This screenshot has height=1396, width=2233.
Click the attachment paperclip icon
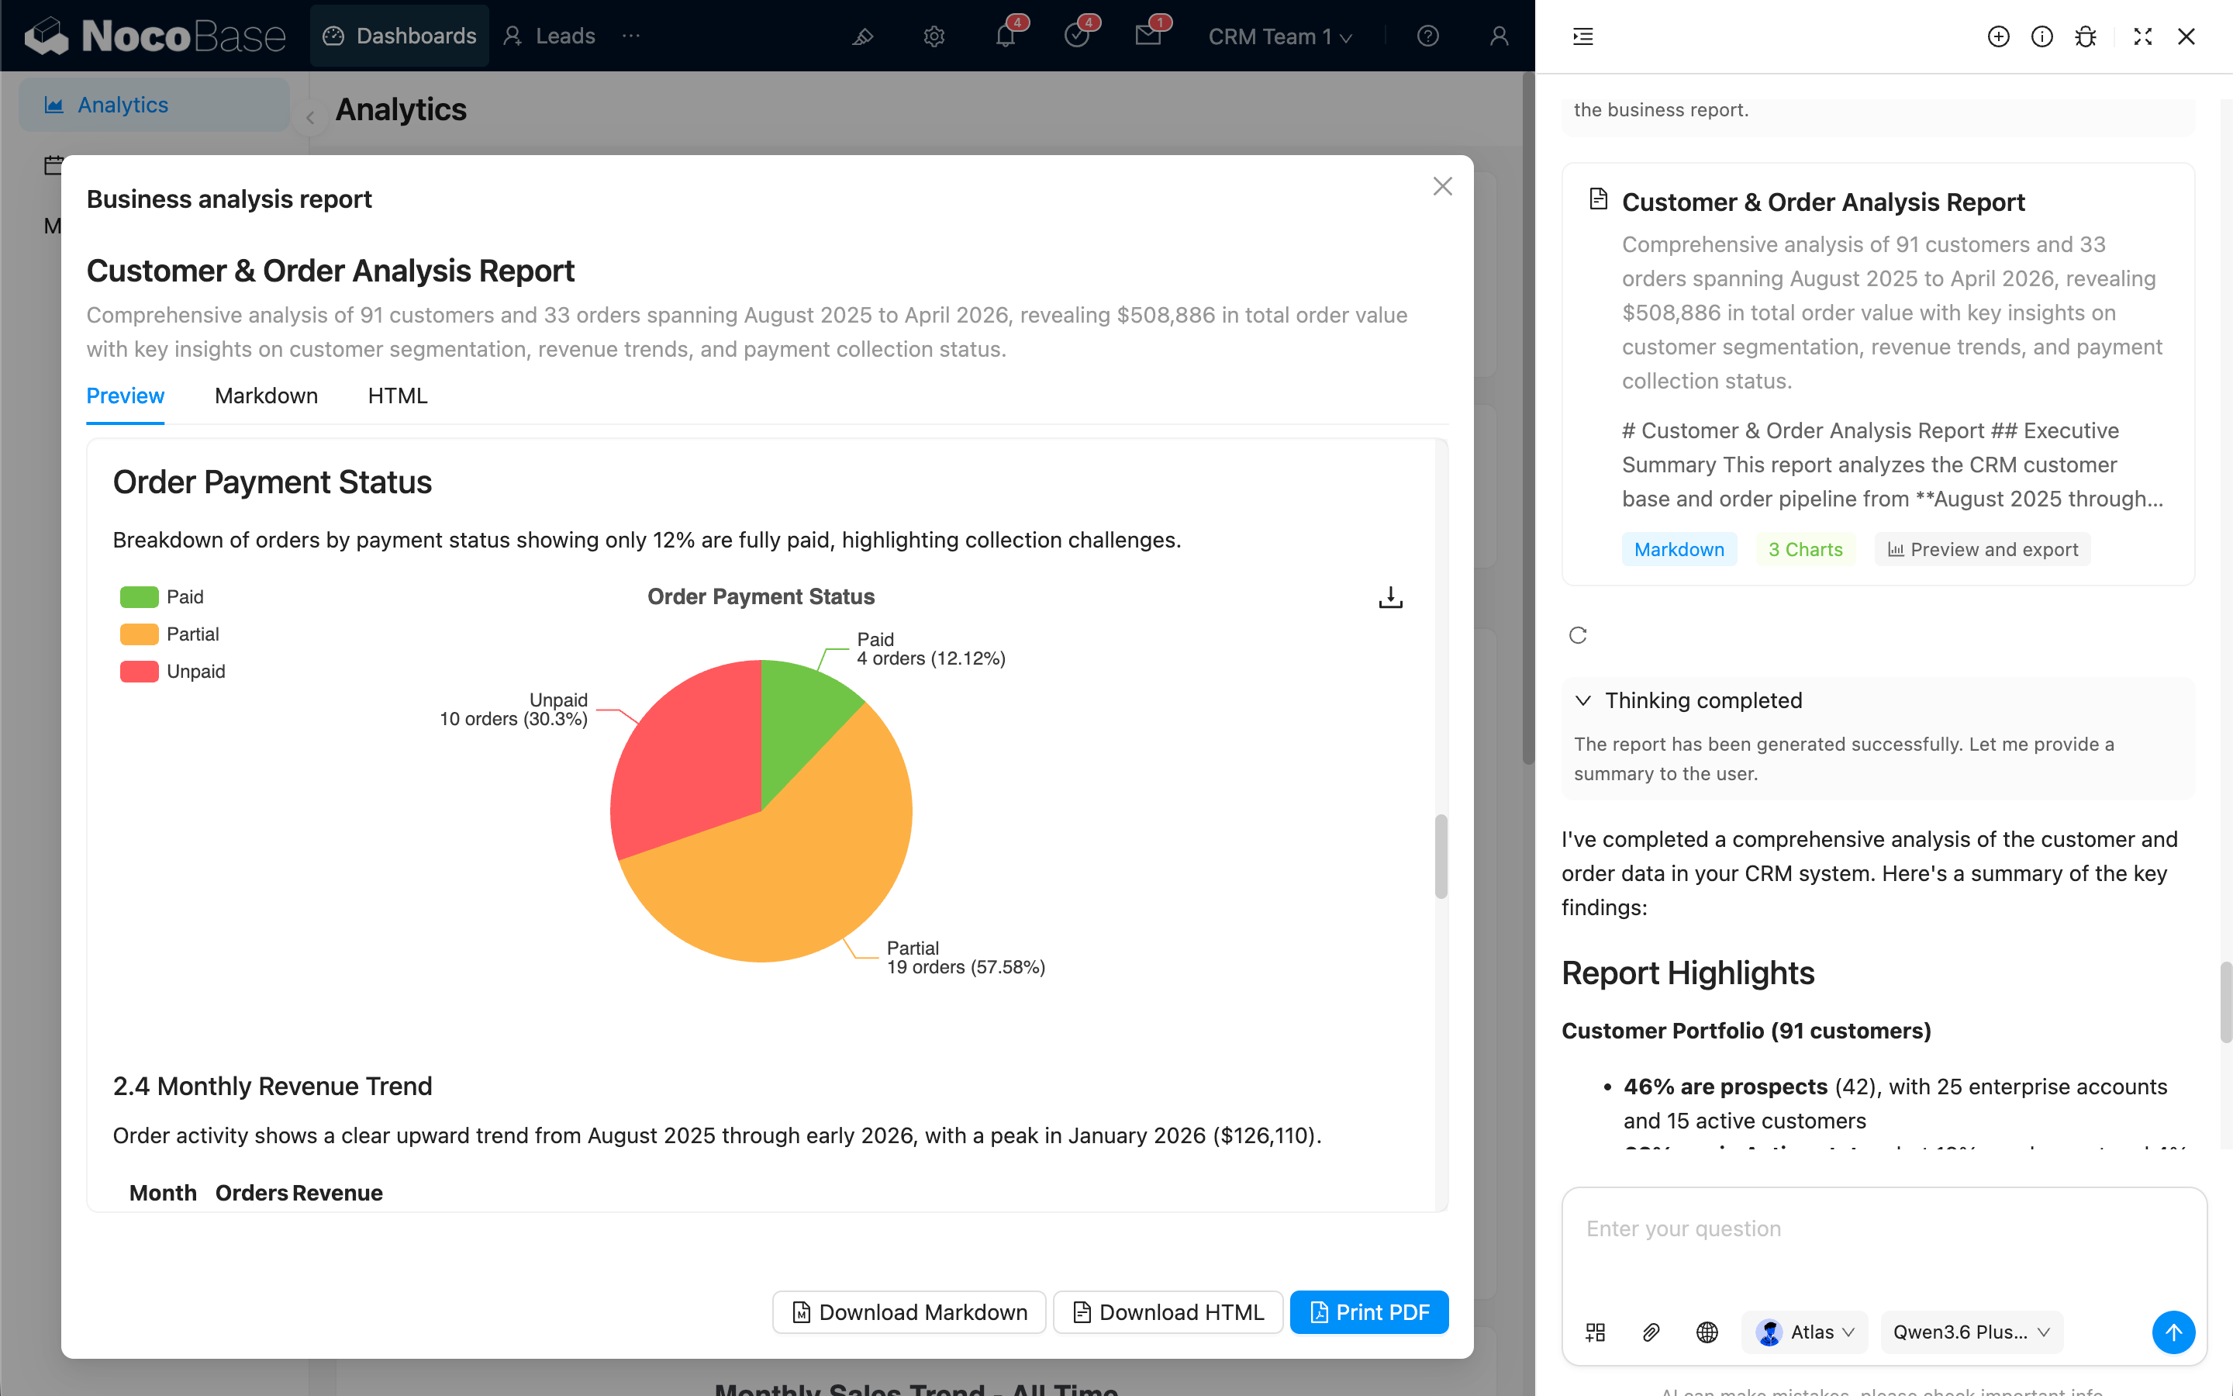(1651, 1332)
